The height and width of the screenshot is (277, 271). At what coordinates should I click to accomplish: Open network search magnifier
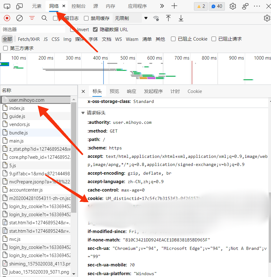pos(44,18)
